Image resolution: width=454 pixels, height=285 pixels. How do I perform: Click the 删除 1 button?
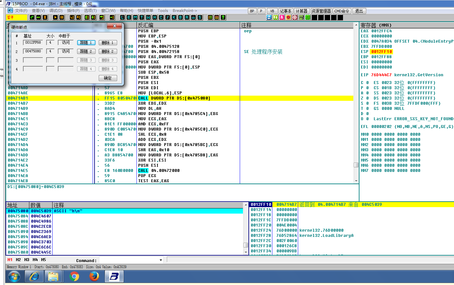pyautogui.click(x=108, y=43)
